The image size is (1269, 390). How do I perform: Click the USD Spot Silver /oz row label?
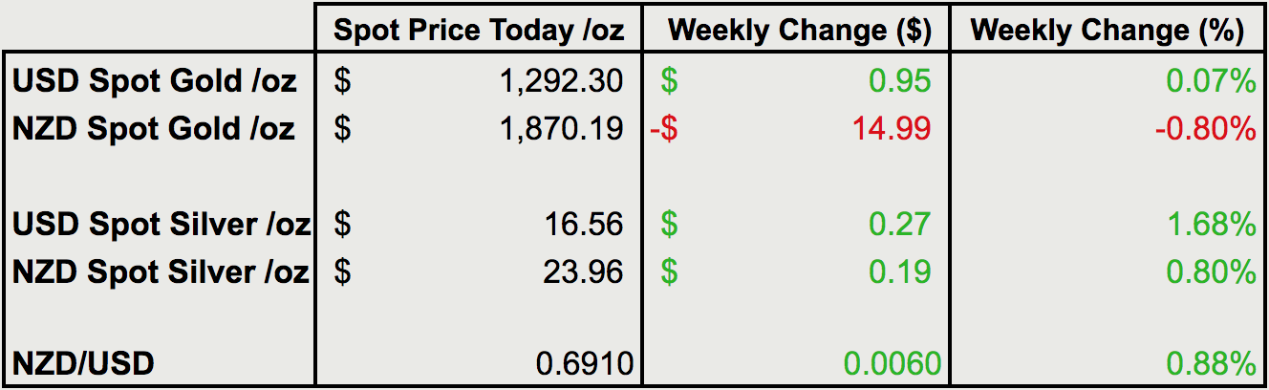pyautogui.click(x=161, y=225)
